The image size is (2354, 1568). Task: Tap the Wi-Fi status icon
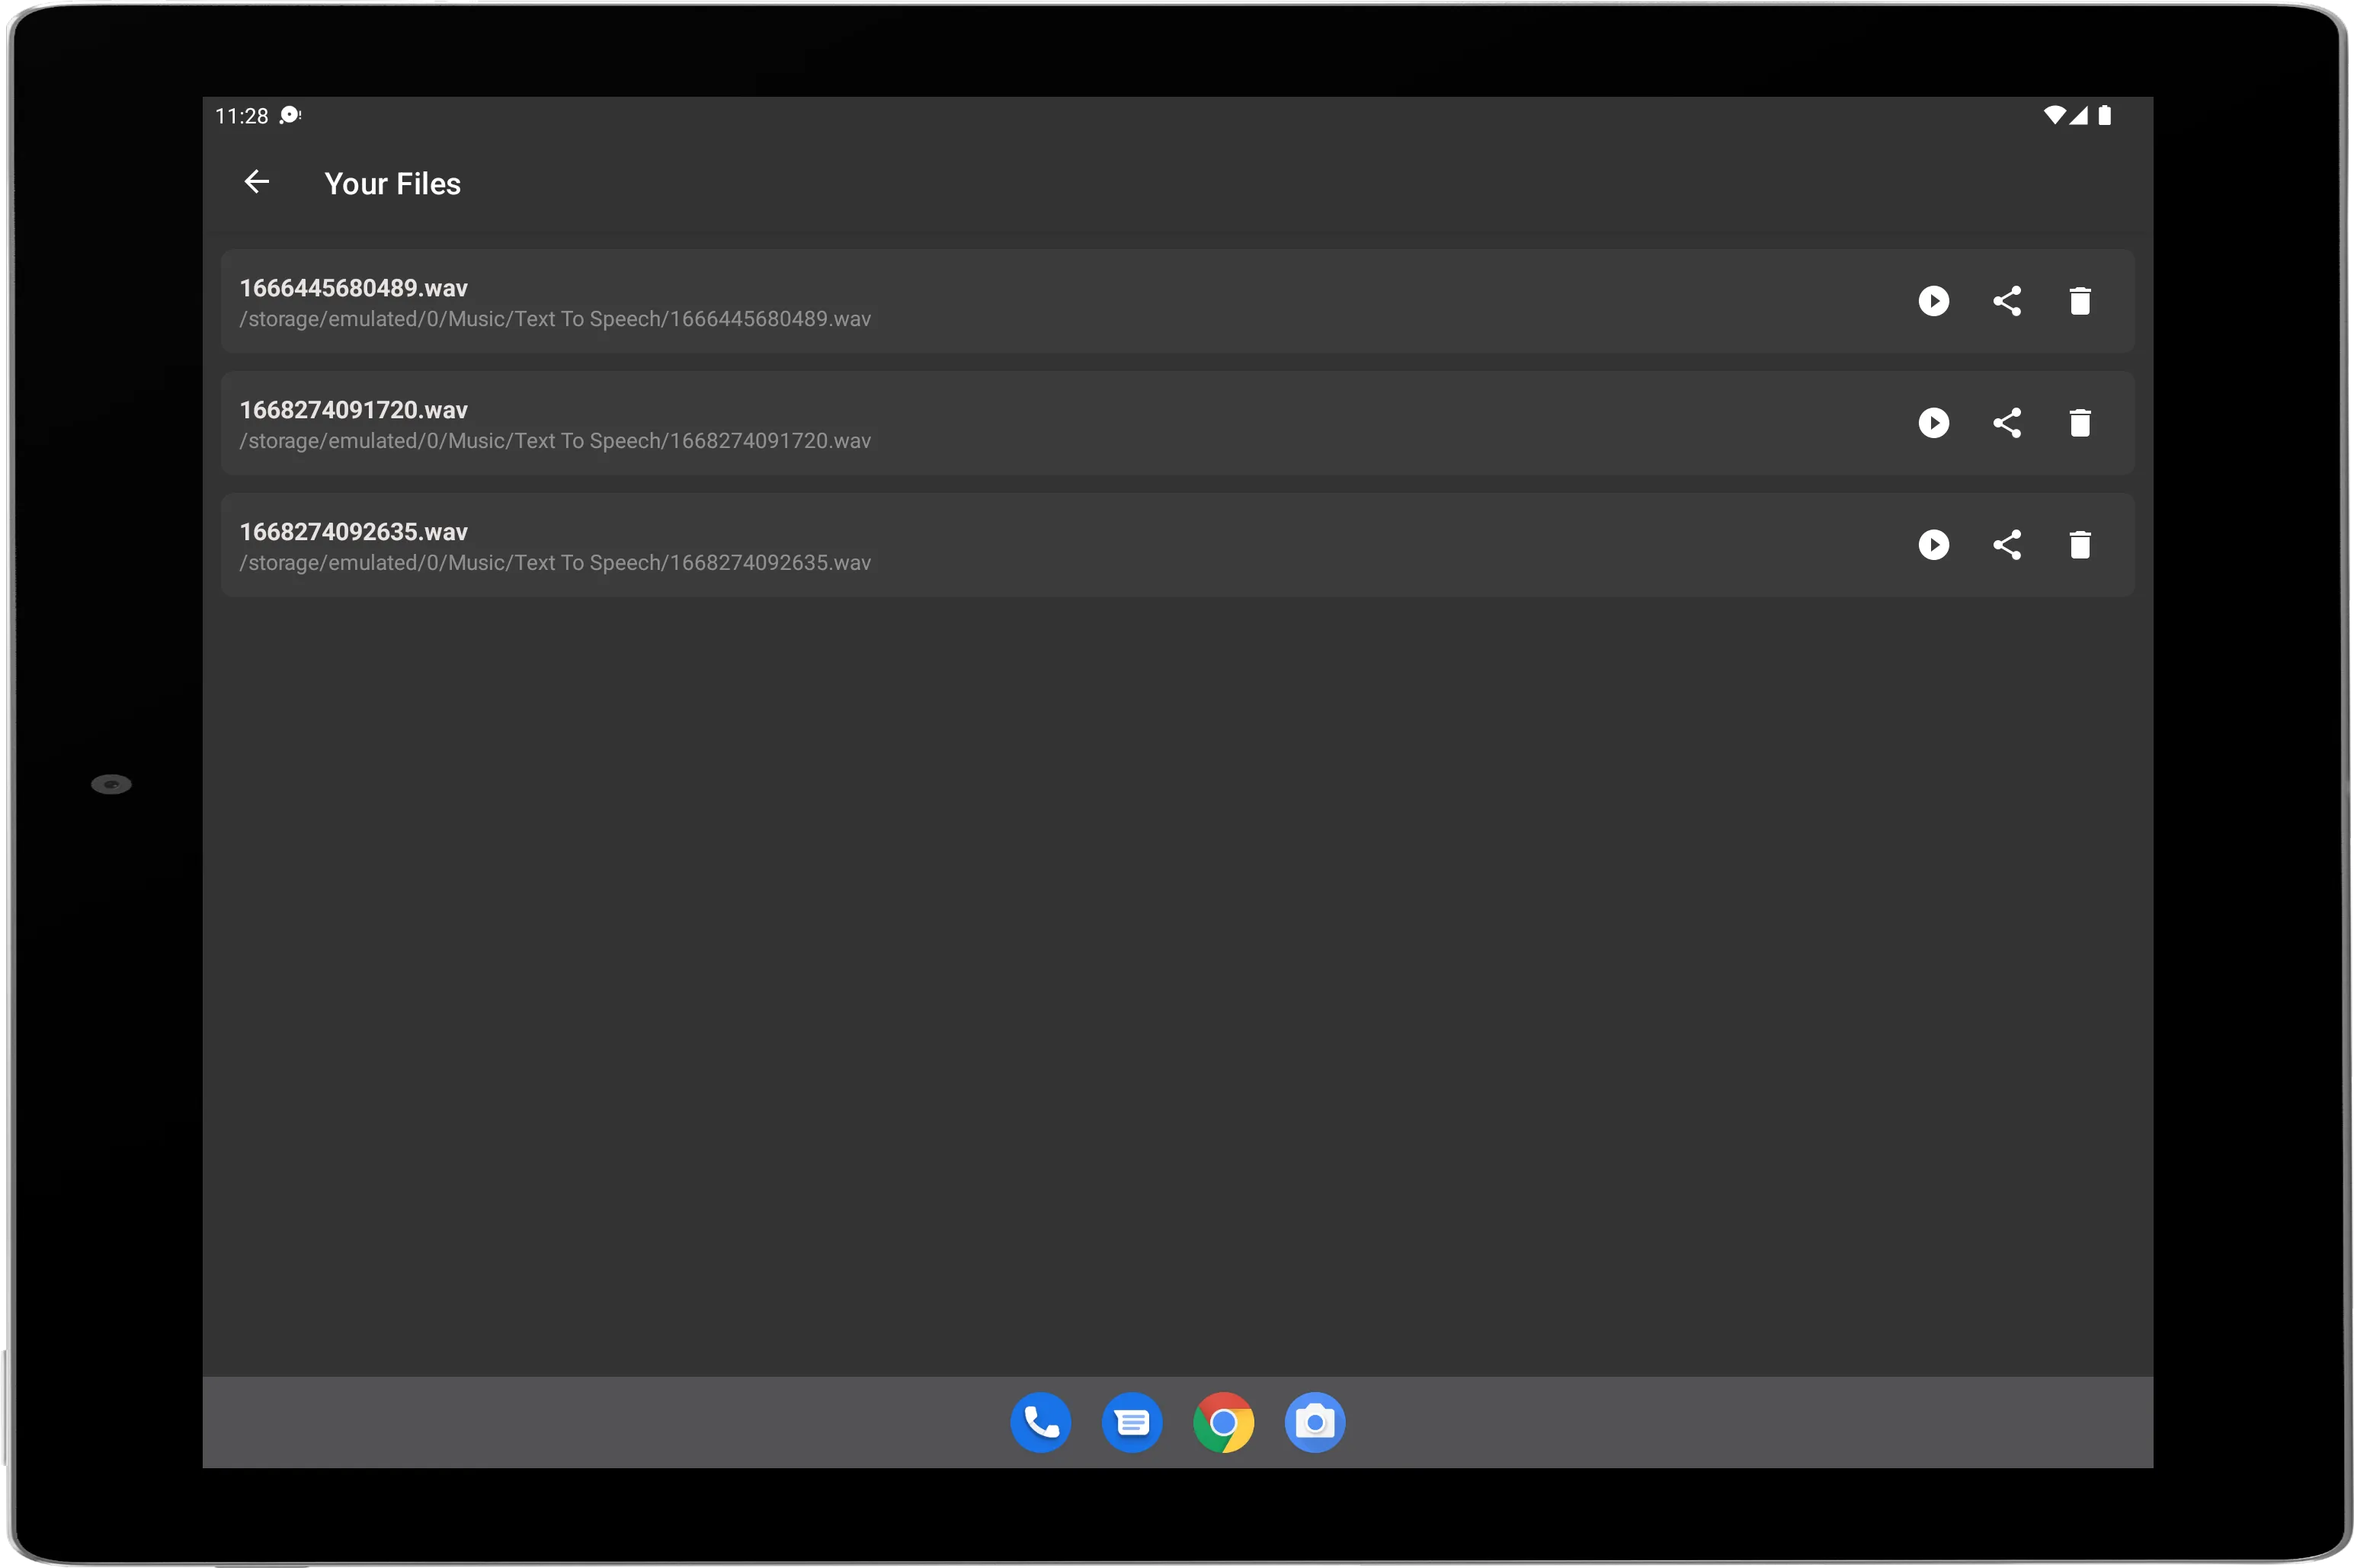(x=2054, y=116)
